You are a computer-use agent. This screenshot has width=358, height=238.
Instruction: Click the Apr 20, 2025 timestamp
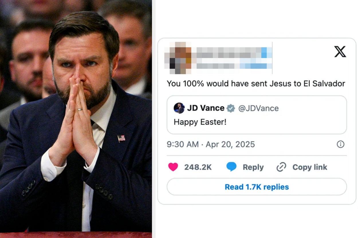point(229,144)
